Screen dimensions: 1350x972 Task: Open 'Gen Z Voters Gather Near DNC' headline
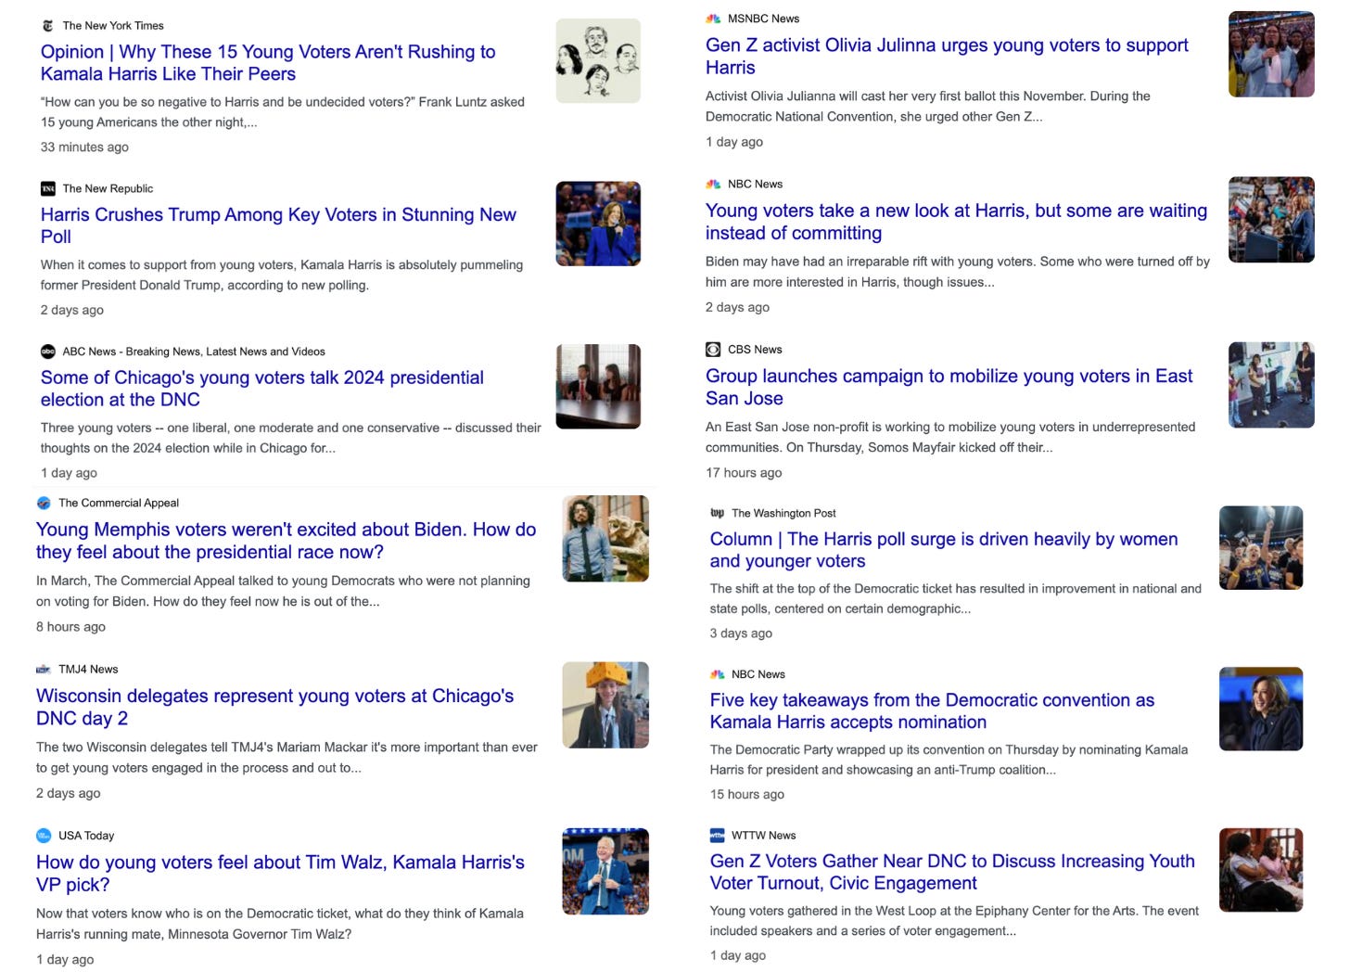pyautogui.click(x=952, y=872)
